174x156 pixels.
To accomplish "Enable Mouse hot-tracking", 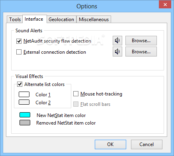I will pyautogui.click(x=76, y=94).
